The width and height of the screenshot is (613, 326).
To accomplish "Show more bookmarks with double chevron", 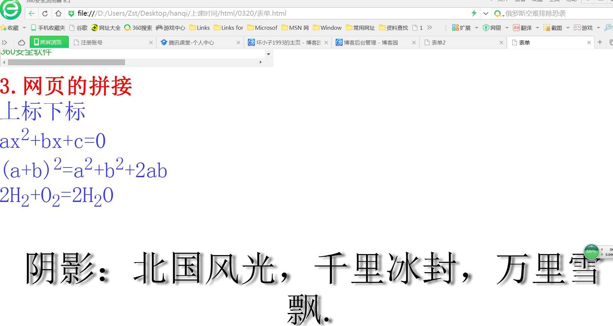I will (x=430, y=27).
